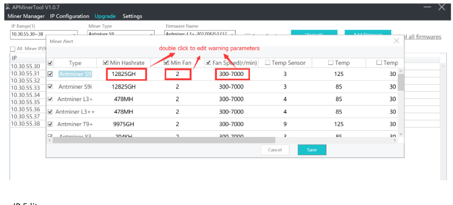The width and height of the screenshot is (453, 205).
Task: Click the Cancel button
Action: [275, 149]
